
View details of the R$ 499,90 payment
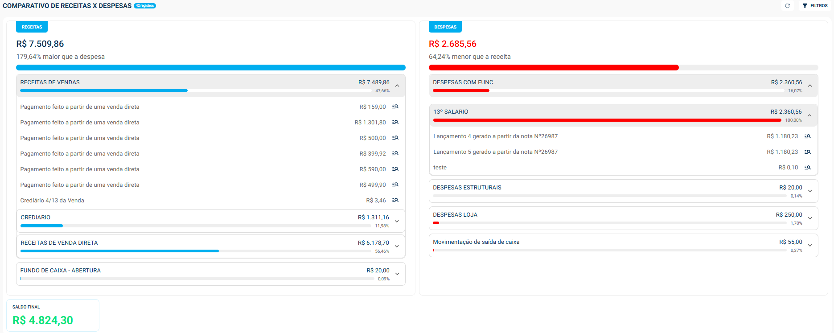(x=395, y=185)
